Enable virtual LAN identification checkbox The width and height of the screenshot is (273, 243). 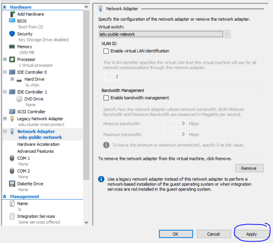[106, 51]
